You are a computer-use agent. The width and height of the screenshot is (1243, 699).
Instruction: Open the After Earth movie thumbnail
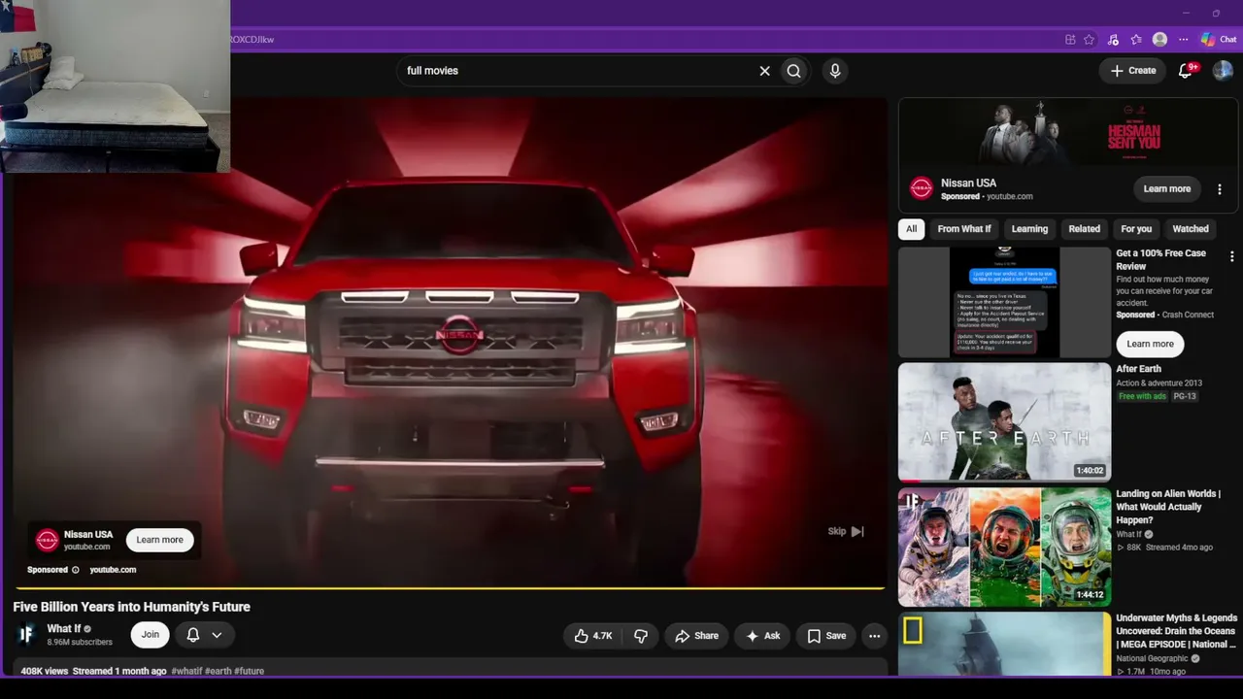pyautogui.click(x=1004, y=422)
